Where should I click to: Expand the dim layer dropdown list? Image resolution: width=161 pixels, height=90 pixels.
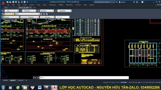click(39, 14)
